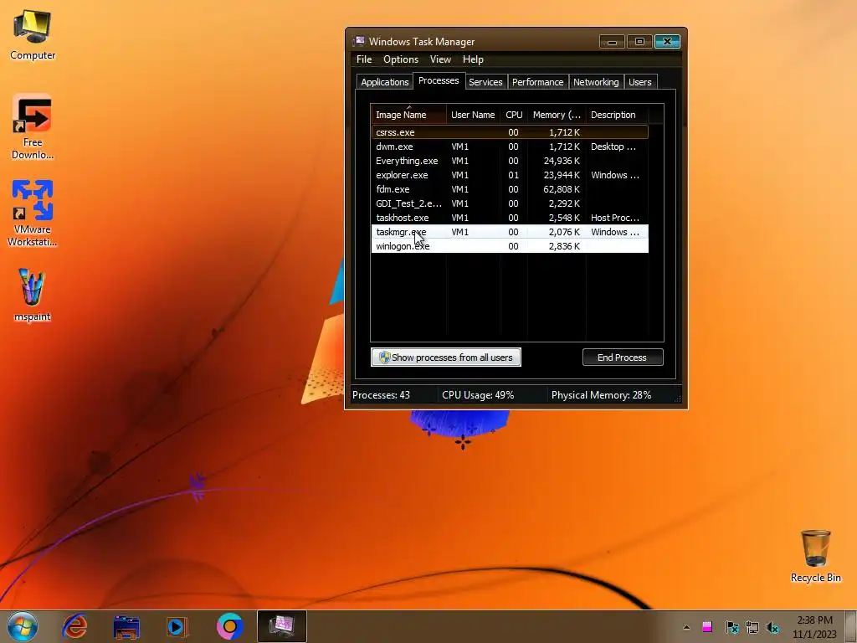Open Windows Explorer from the taskbar
Image resolution: width=857 pixels, height=643 pixels.
pos(126,626)
